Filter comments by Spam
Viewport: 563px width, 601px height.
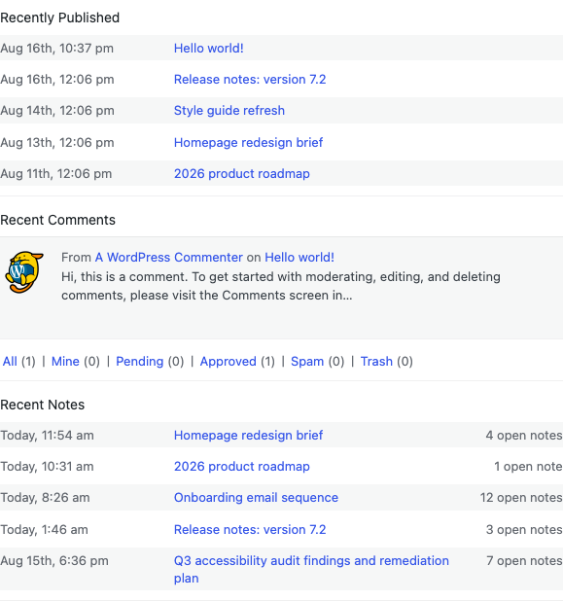pos(307,362)
